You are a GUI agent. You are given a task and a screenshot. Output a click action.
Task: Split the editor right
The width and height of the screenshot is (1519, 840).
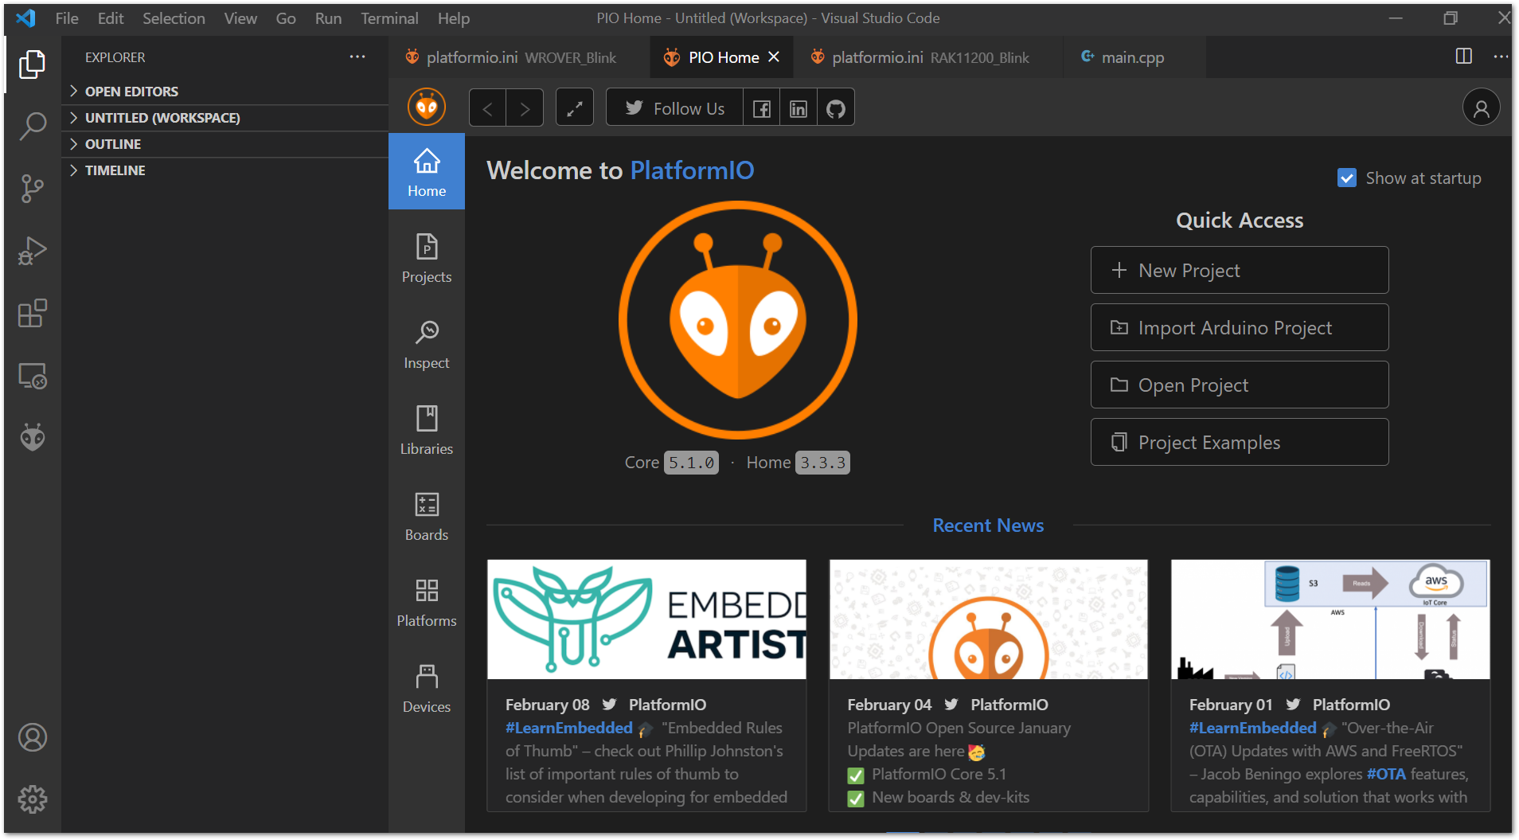[1463, 56]
